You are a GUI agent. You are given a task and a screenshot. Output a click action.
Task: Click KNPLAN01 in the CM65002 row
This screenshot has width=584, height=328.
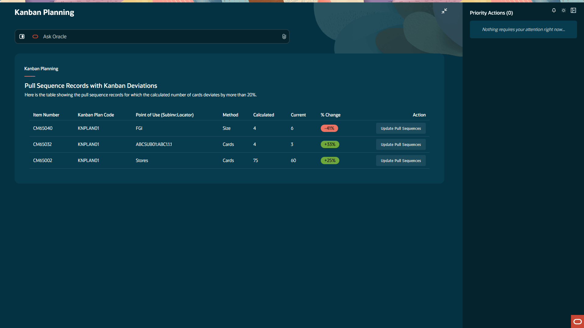88,161
